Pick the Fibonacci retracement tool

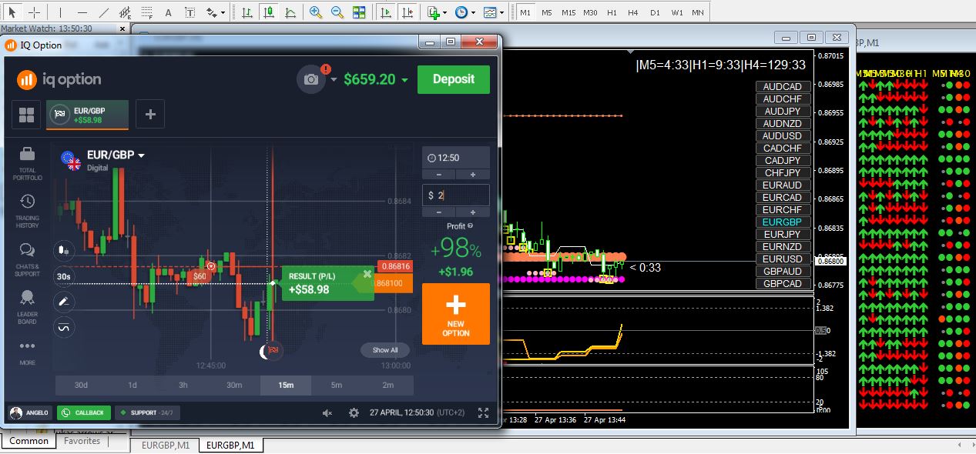147,12
